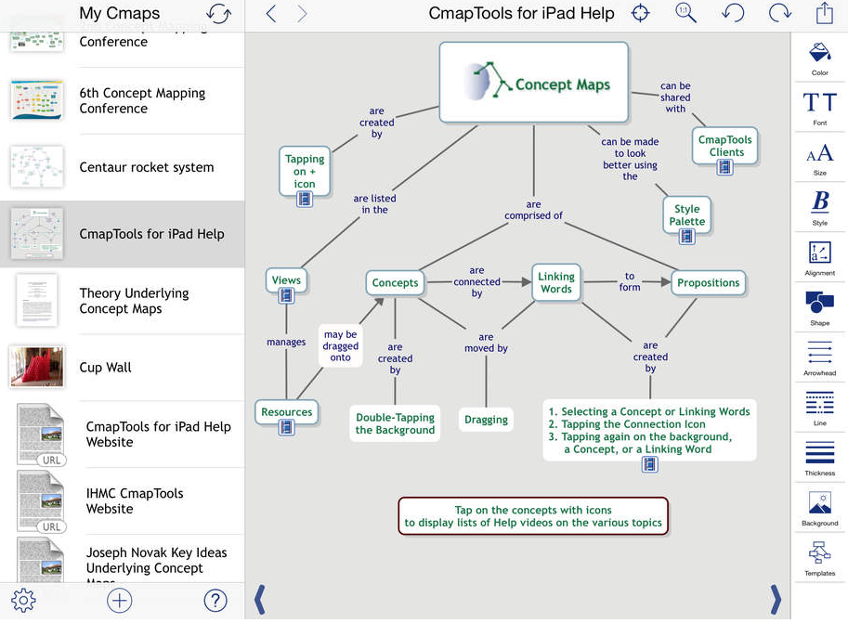
Task: Open the Arrowhead options
Action: point(819,357)
